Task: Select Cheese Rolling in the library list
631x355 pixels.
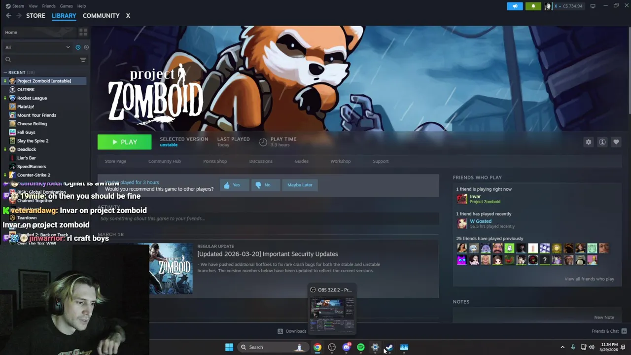Action: click(32, 124)
